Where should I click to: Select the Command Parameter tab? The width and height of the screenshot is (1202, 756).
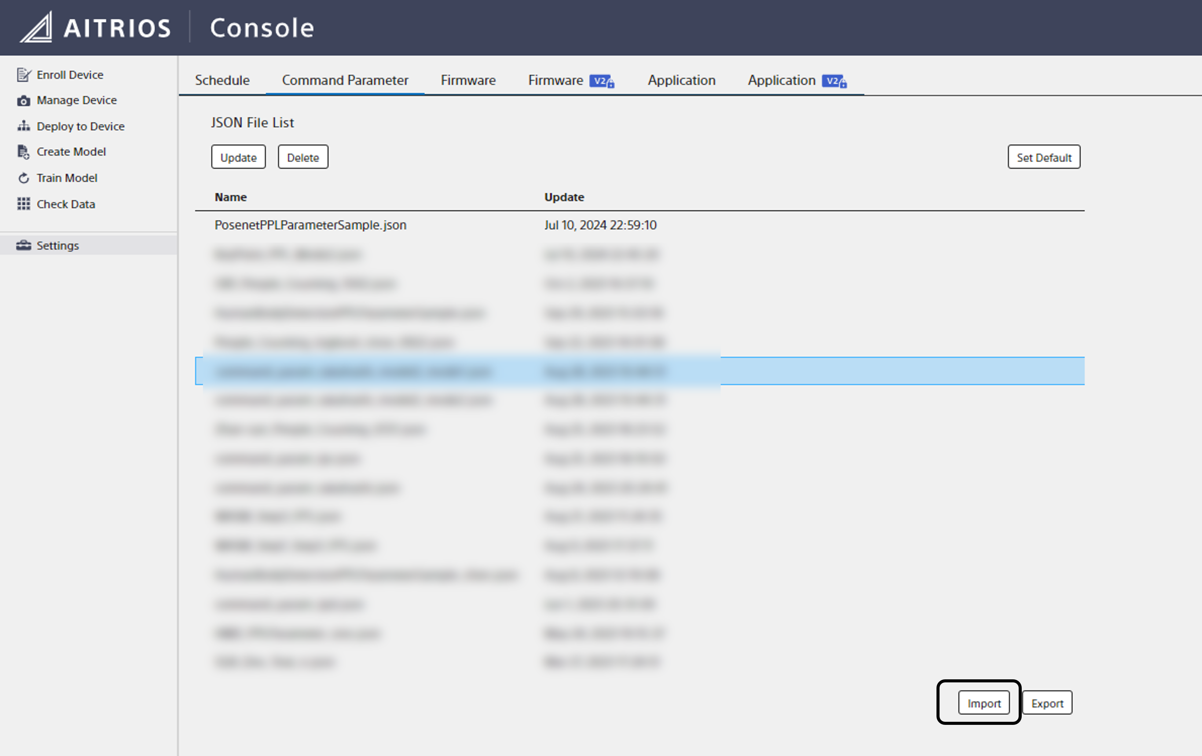tap(345, 80)
